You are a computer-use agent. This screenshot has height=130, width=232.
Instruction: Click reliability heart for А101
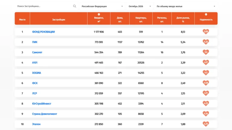[206, 62]
